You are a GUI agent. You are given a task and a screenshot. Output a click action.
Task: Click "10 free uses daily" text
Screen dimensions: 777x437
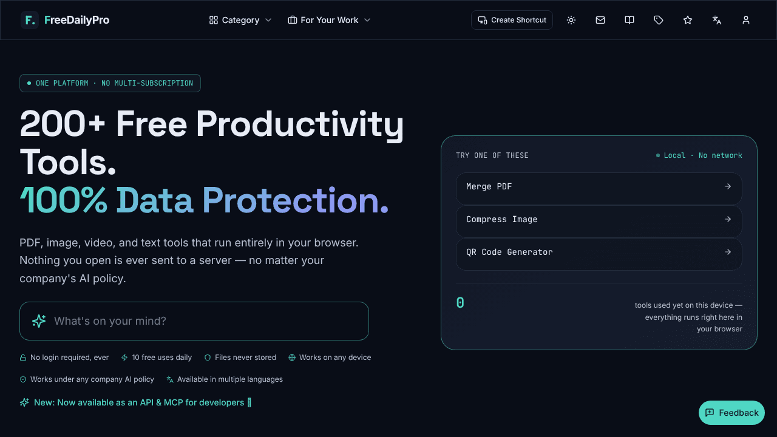click(x=162, y=357)
